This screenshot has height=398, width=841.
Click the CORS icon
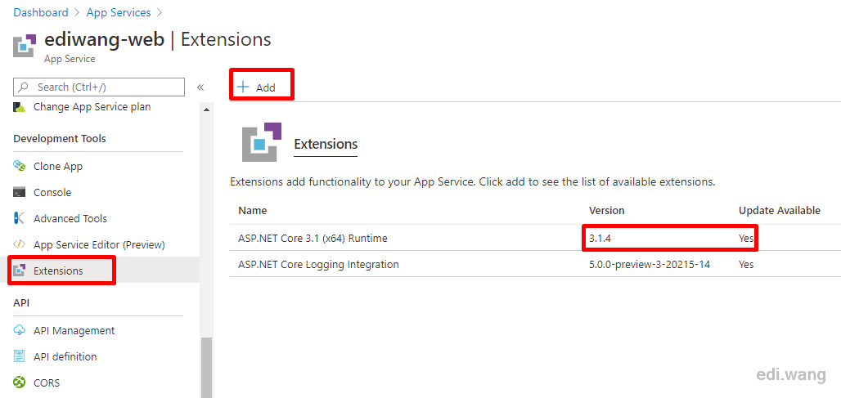(x=20, y=382)
